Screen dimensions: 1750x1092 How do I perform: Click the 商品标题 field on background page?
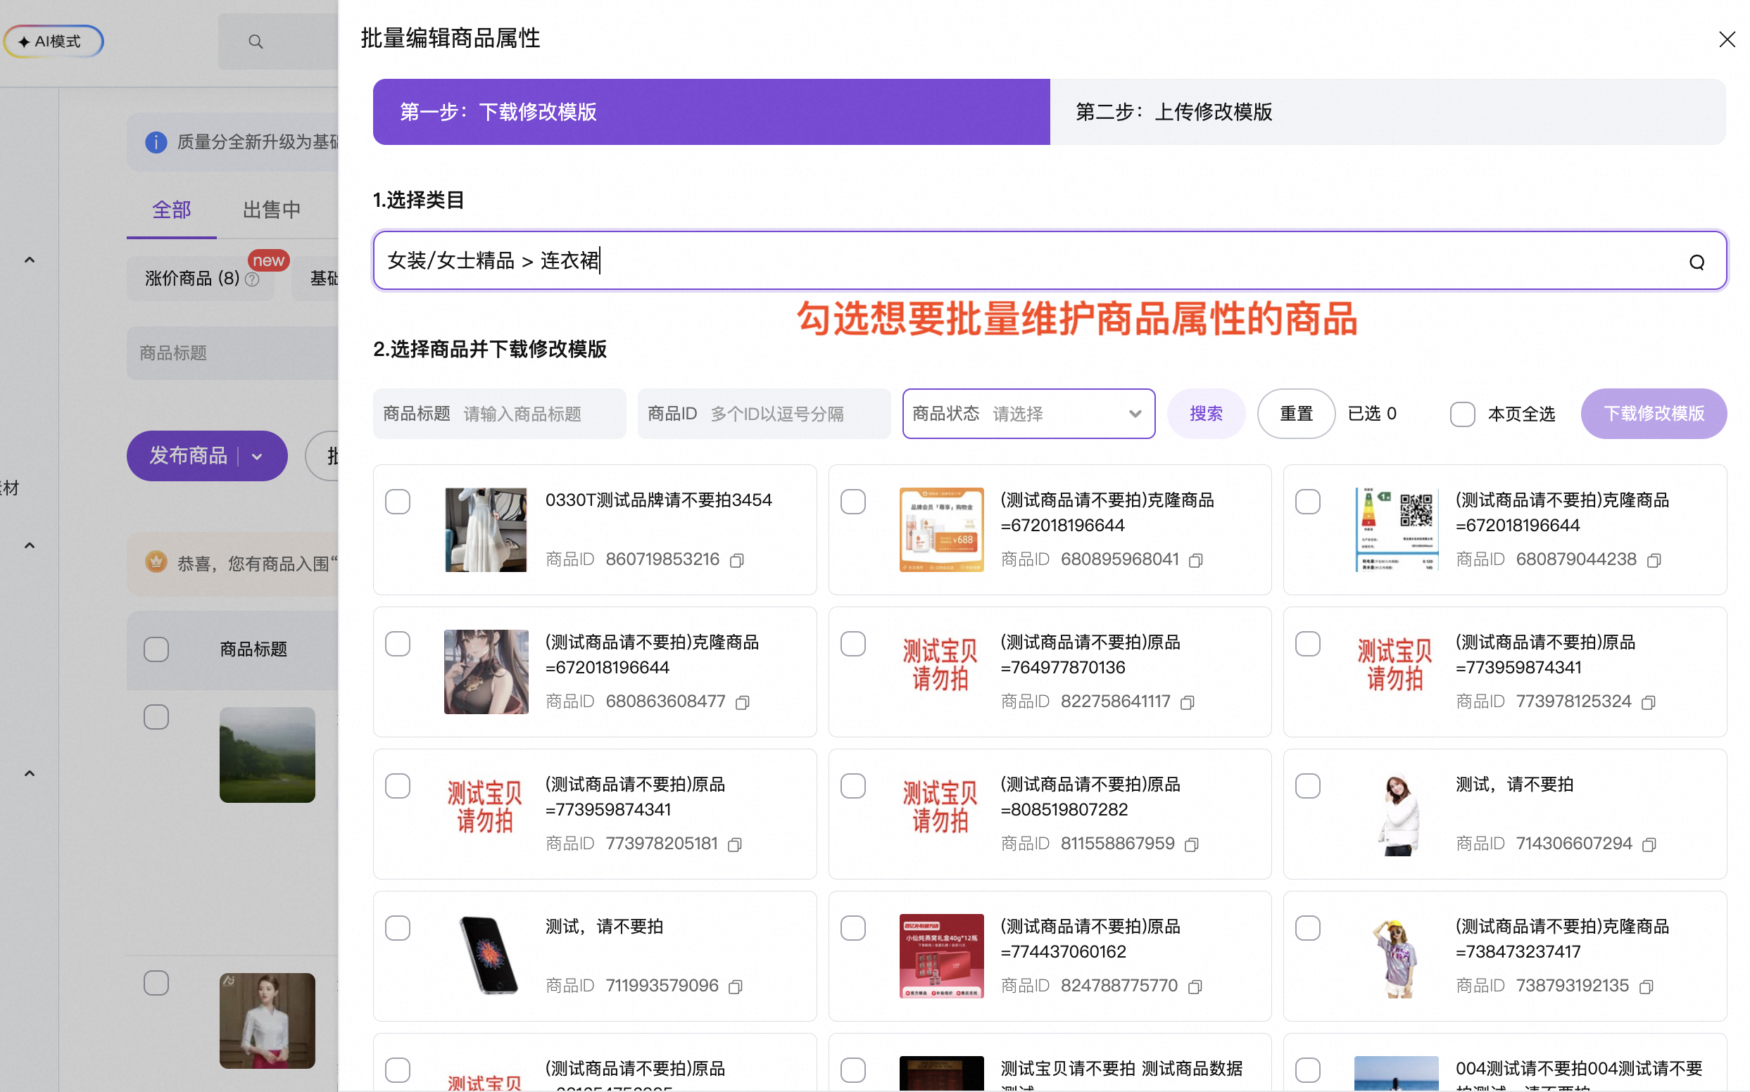point(233,353)
